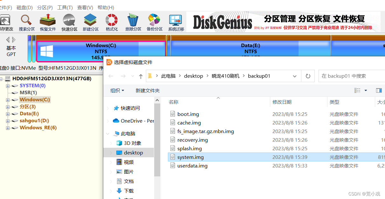This screenshot has height=199, width=385.
Task: Sort by the 名称 column header
Action: (x=174, y=102)
